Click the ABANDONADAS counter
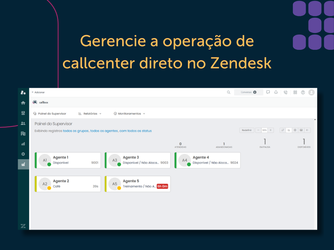The height and width of the screenshot is (250, 334). click(x=224, y=145)
